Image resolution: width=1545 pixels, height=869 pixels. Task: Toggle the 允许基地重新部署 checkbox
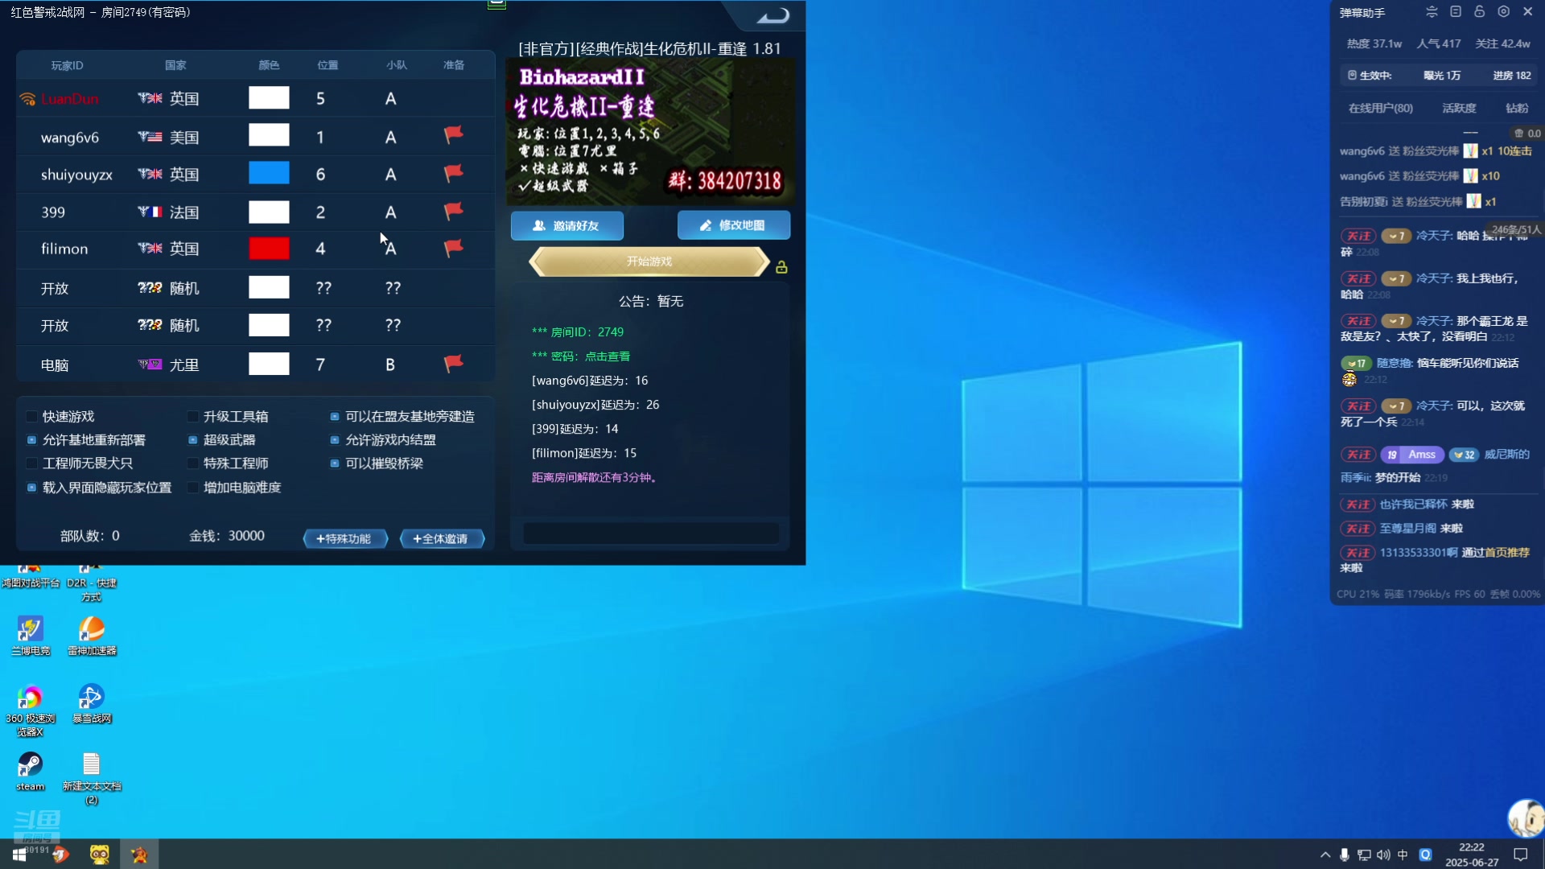coord(31,439)
